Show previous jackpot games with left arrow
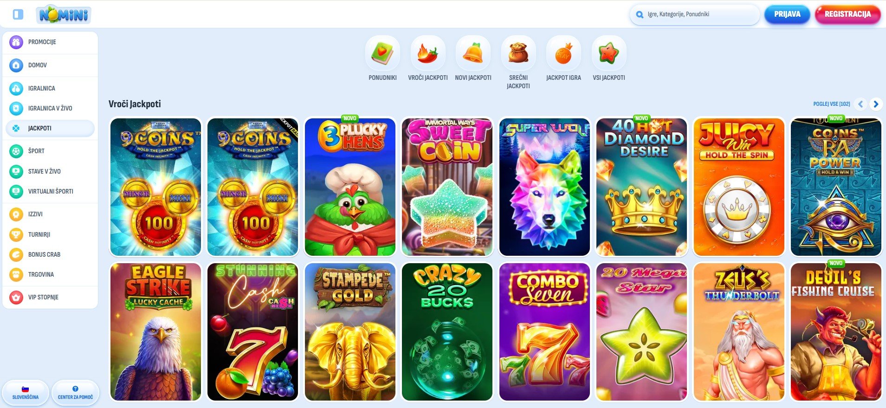The height and width of the screenshot is (408, 886). coord(860,104)
